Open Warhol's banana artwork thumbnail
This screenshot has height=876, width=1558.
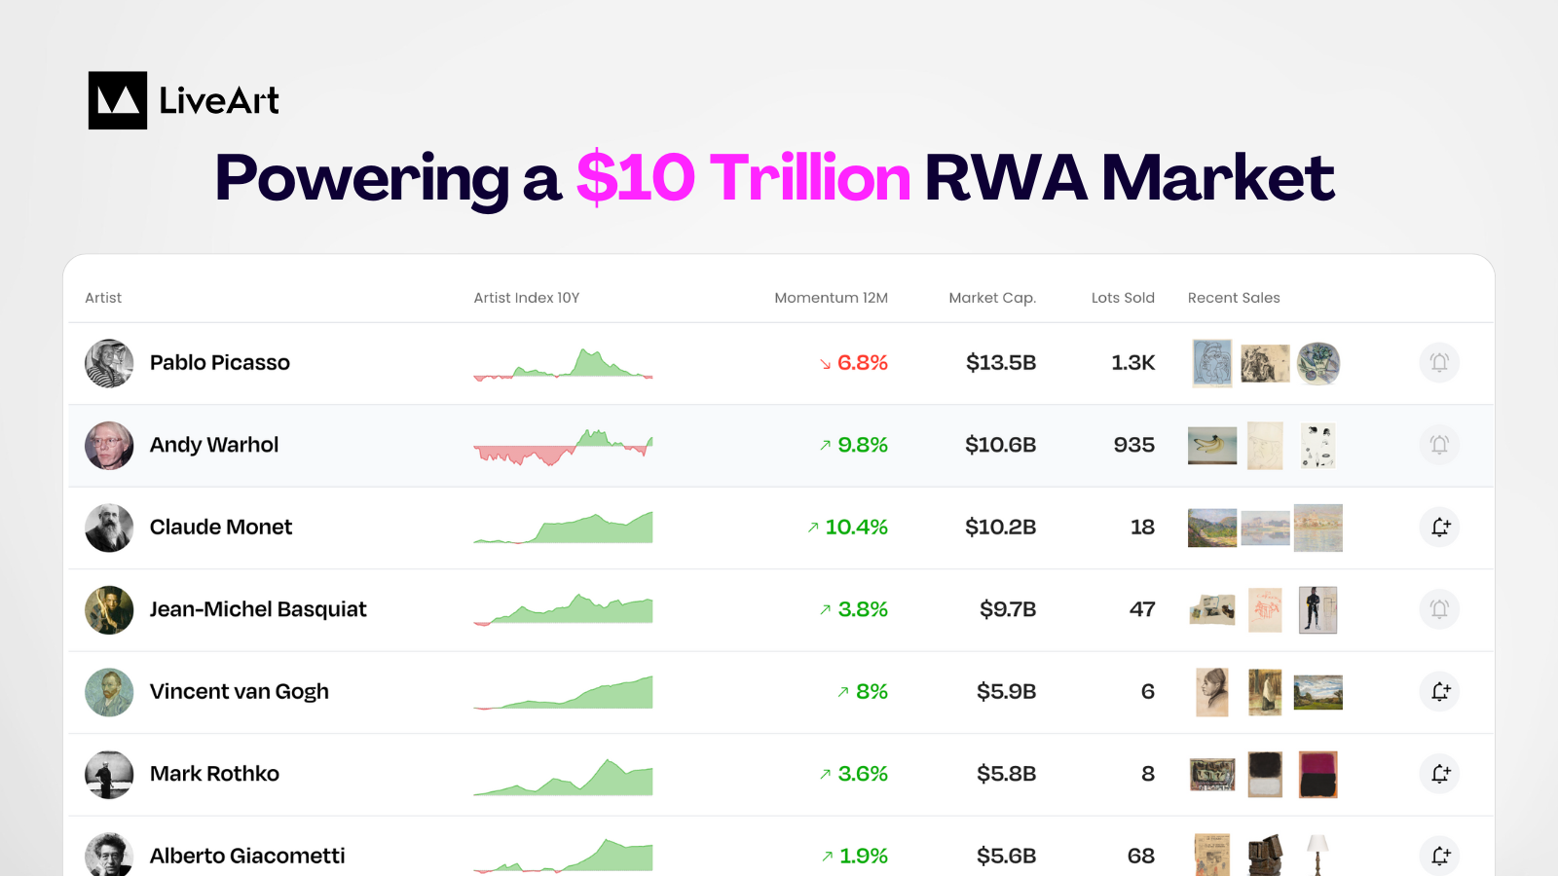1212,446
